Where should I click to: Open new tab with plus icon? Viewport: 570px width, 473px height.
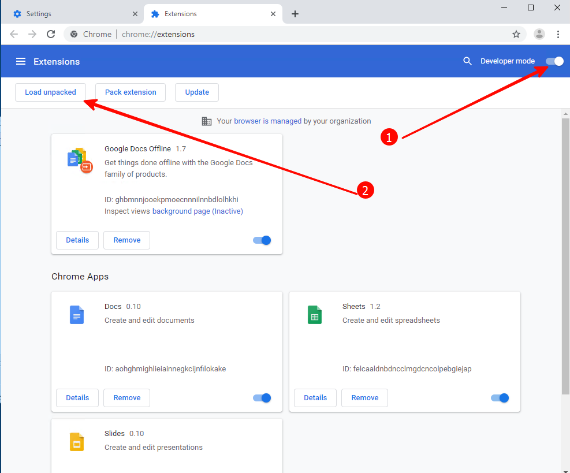pyautogui.click(x=295, y=14)
